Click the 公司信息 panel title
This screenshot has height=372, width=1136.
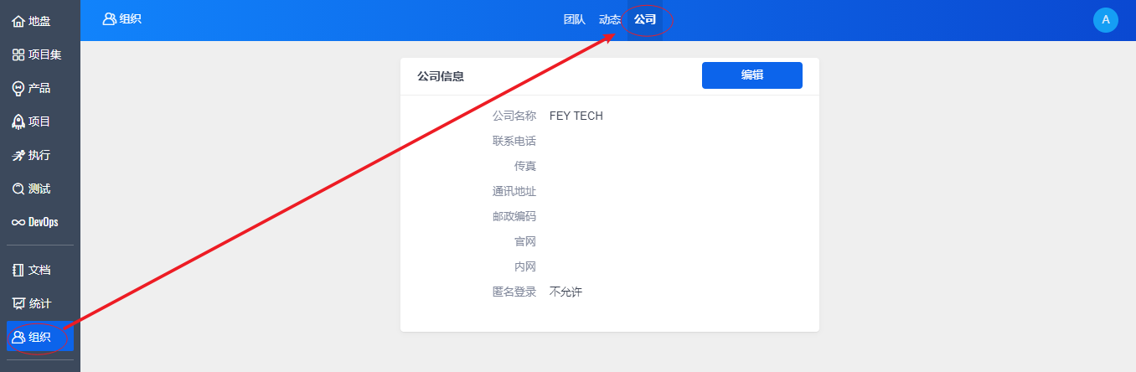click(x=441, y=76)
